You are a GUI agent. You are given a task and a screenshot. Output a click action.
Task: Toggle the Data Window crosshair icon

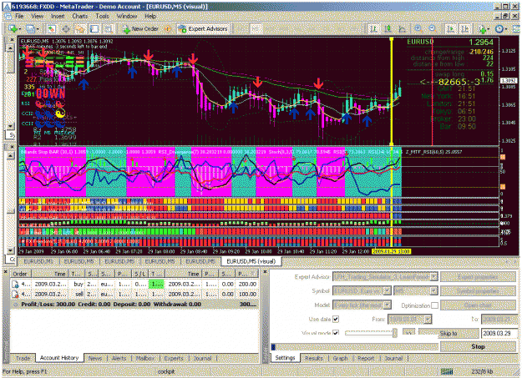click(x=66, y=29)
